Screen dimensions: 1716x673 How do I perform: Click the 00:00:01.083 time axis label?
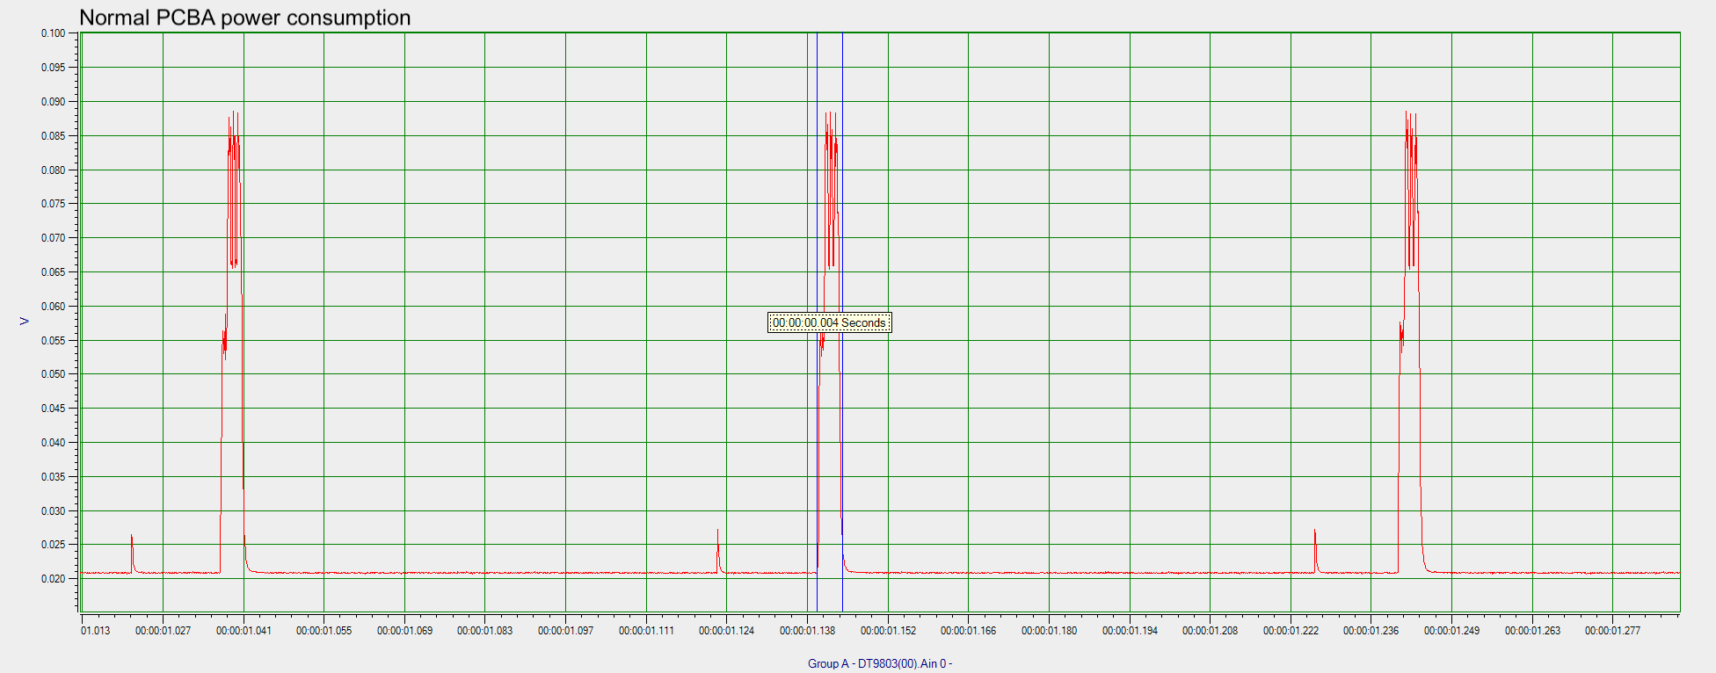tap(484, 631)
